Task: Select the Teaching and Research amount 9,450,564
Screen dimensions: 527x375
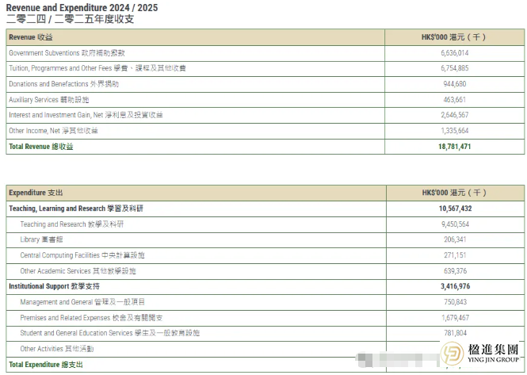Action: point(454,224)
